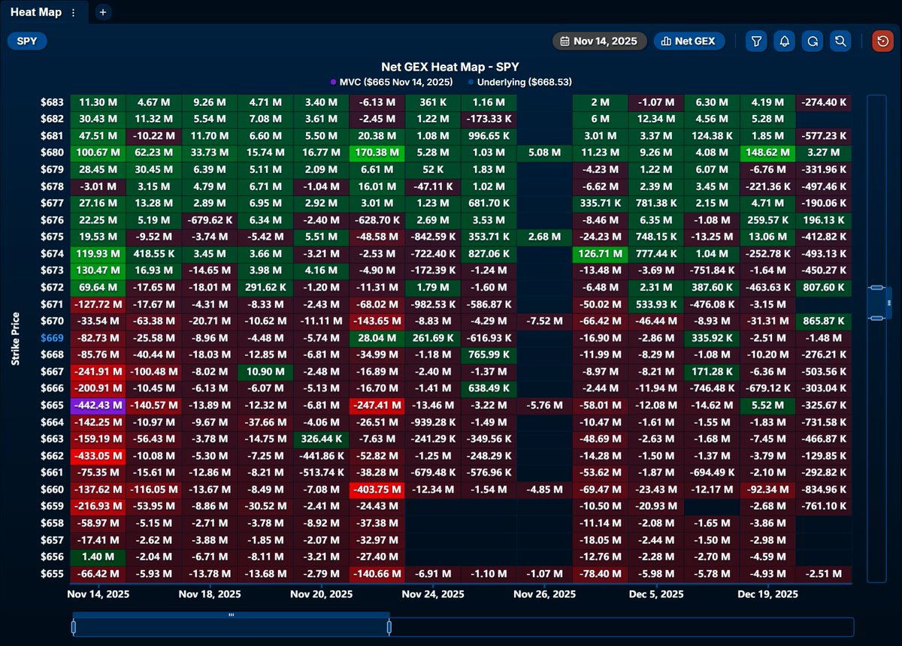Click the $683 strike price label
The height and width of the screenshot is (646, 902).
pyautogui.click(x=53, y=102)
